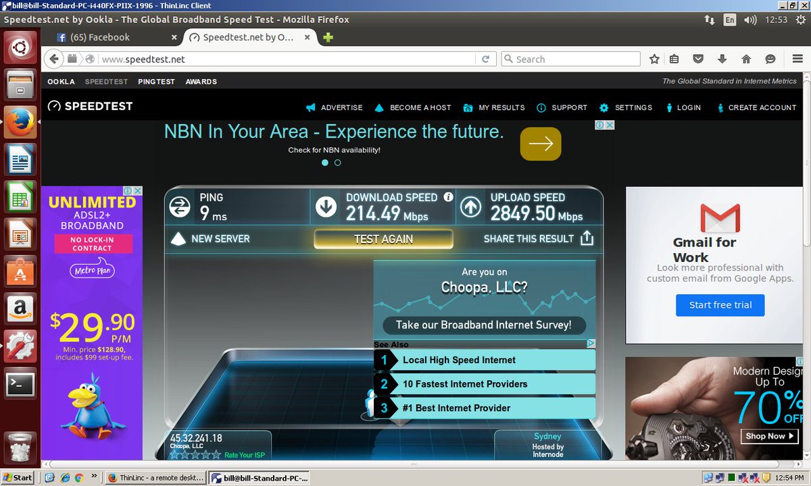The height and width of the screenshot is (486, 811).
Task: Open BECOME A HOST link
Action: 413,107
